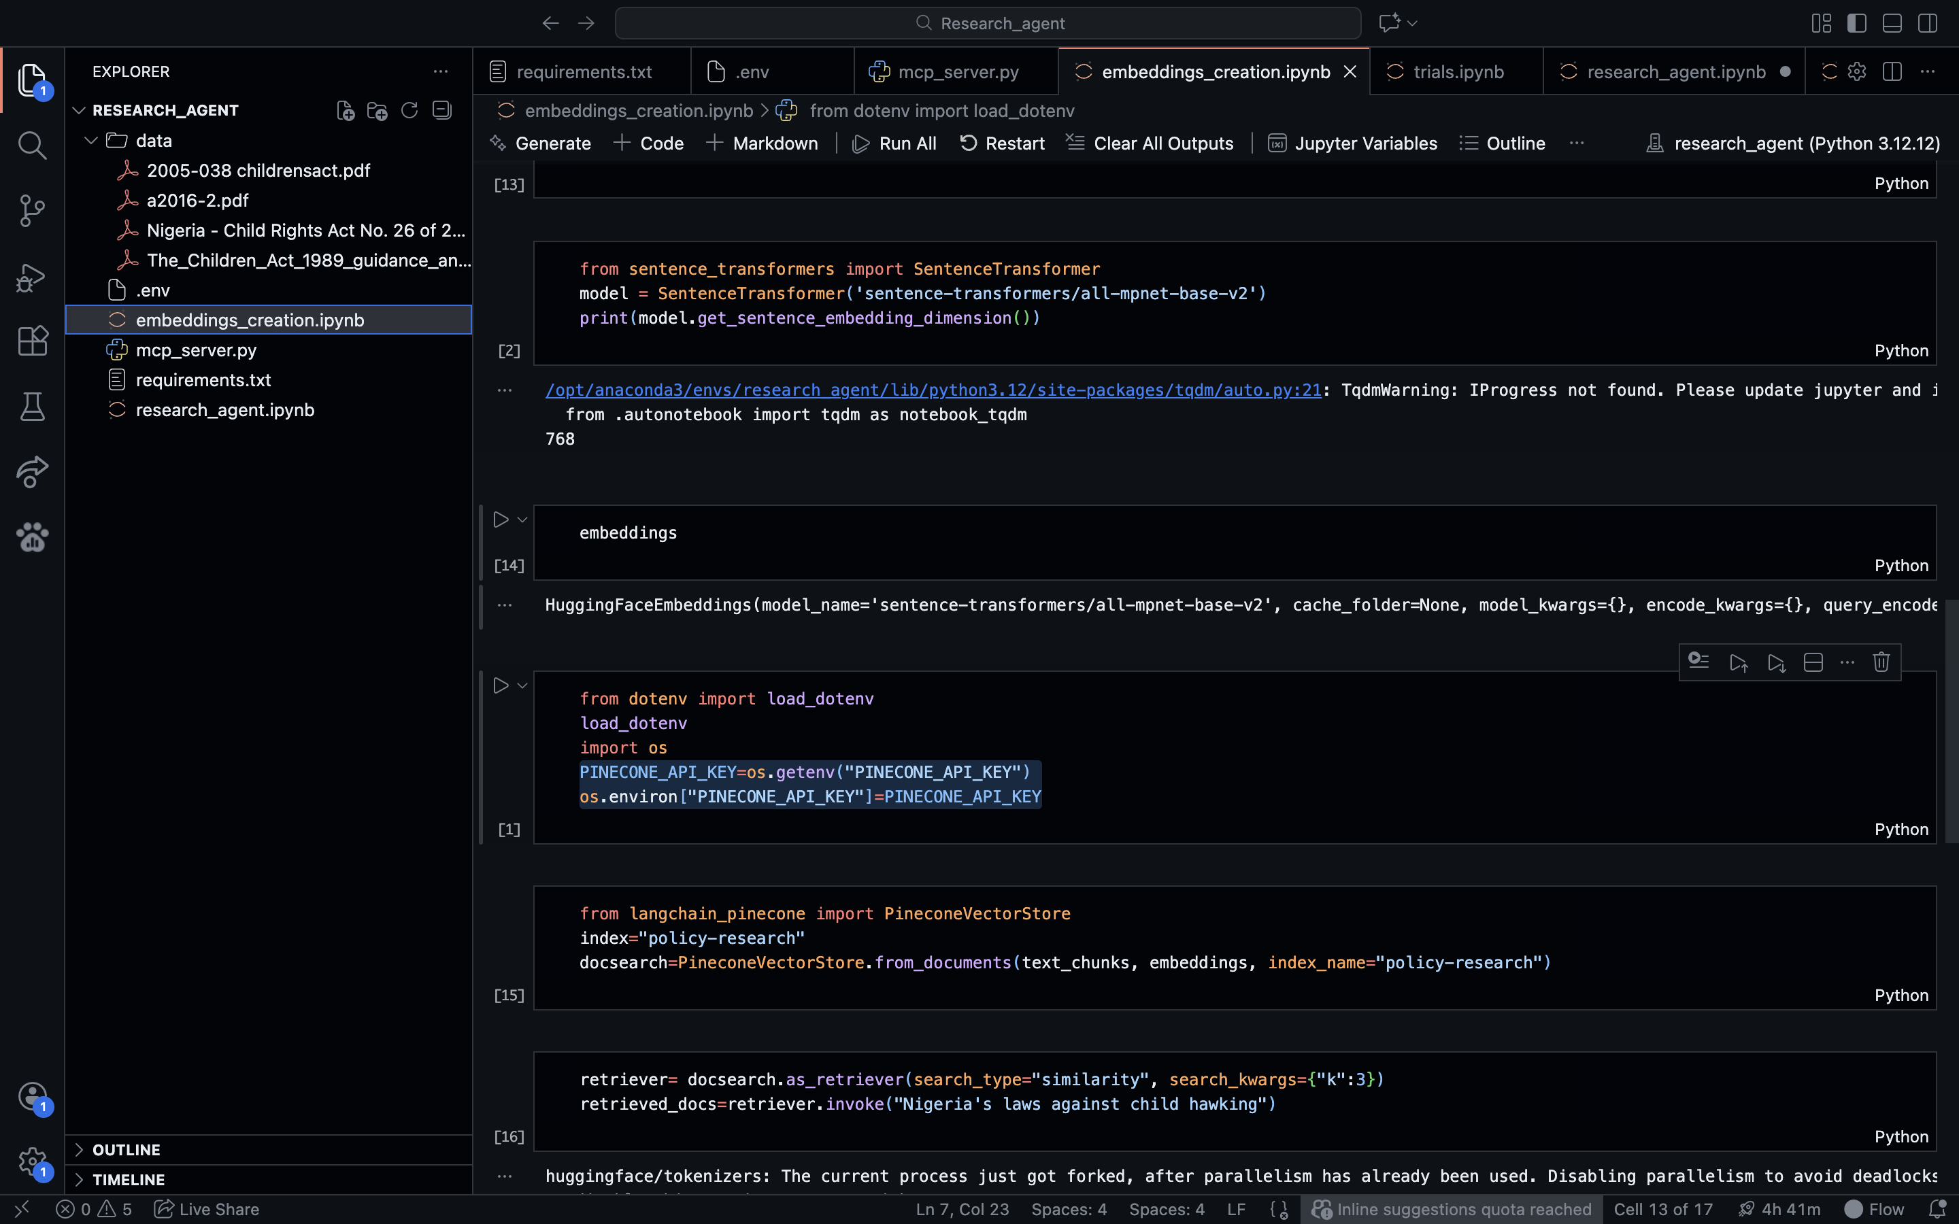Screen dimensions: 1959x1224
Task: Click Generate in notebook toolbar
Action: pyautogui.click(x=540, y=143)
